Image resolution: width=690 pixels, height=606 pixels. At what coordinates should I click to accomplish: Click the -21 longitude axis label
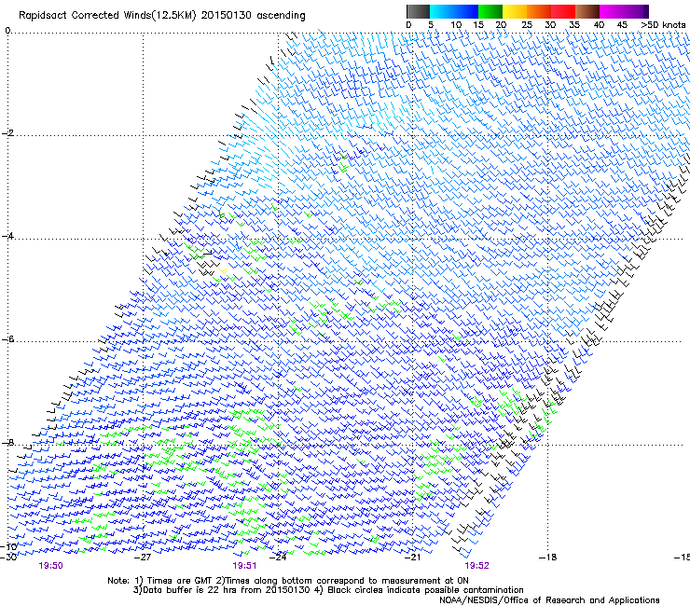pyautogui.click(x=412, y=558)
